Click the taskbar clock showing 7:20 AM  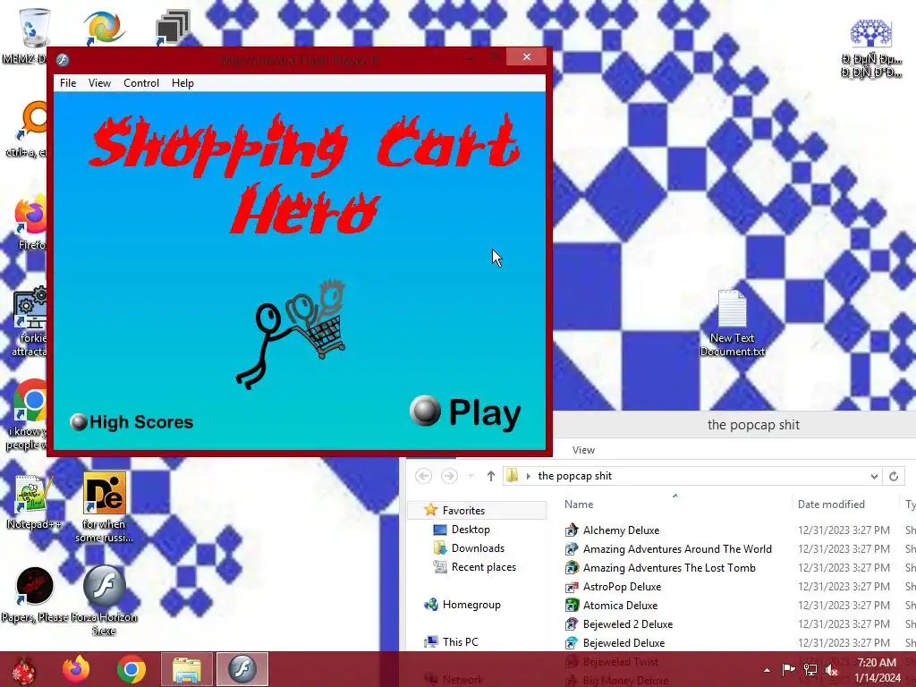tap(878, 670)
